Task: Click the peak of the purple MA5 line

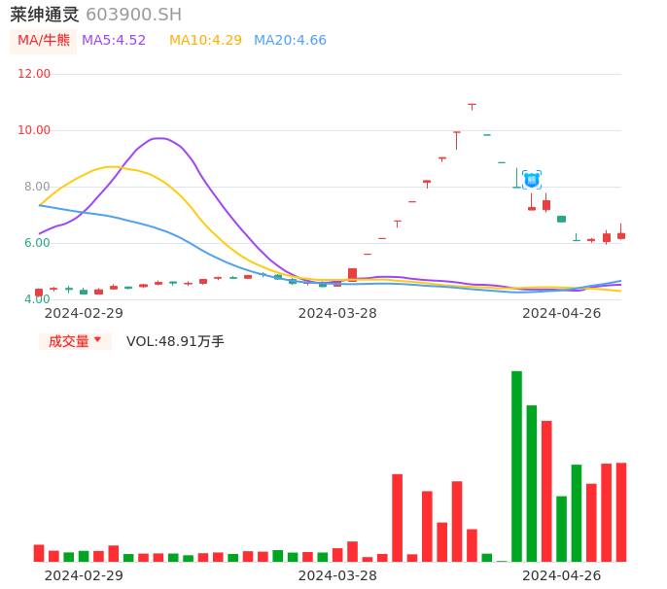Action: coord(159,138)
